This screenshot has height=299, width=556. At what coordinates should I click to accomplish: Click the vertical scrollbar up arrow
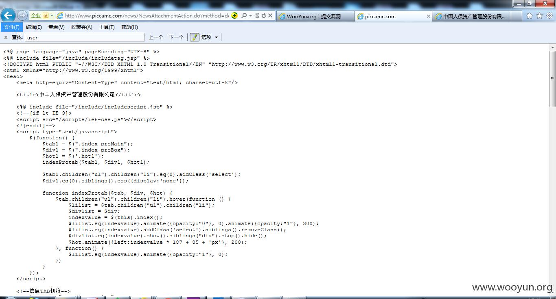click(552, 47)
